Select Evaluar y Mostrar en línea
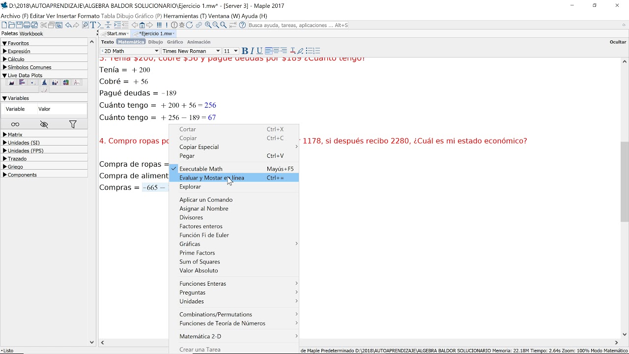This screenshot has width=629, height=354. tap(234, 177)
